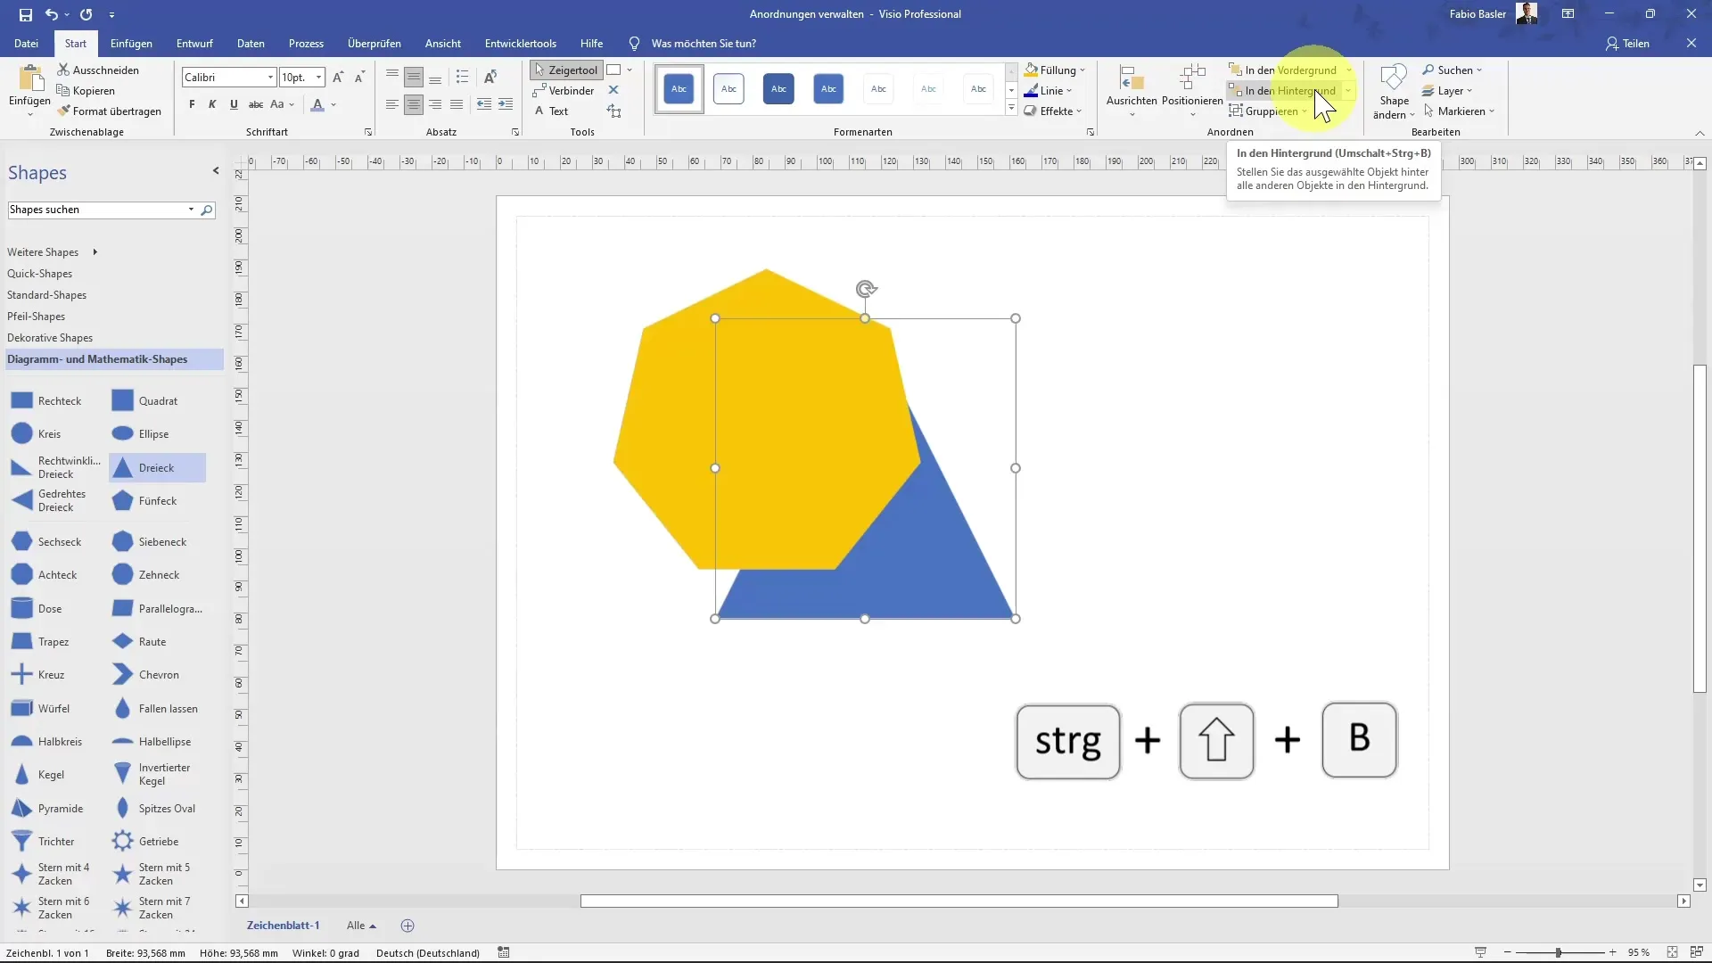1712x963 pixels.
Task: Click Kopieren copy button
Action: [x=86, y=90]
